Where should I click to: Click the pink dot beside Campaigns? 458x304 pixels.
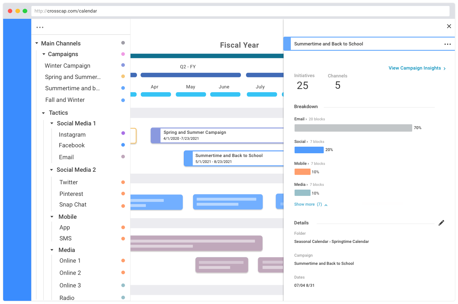click(x=123, y=54)
